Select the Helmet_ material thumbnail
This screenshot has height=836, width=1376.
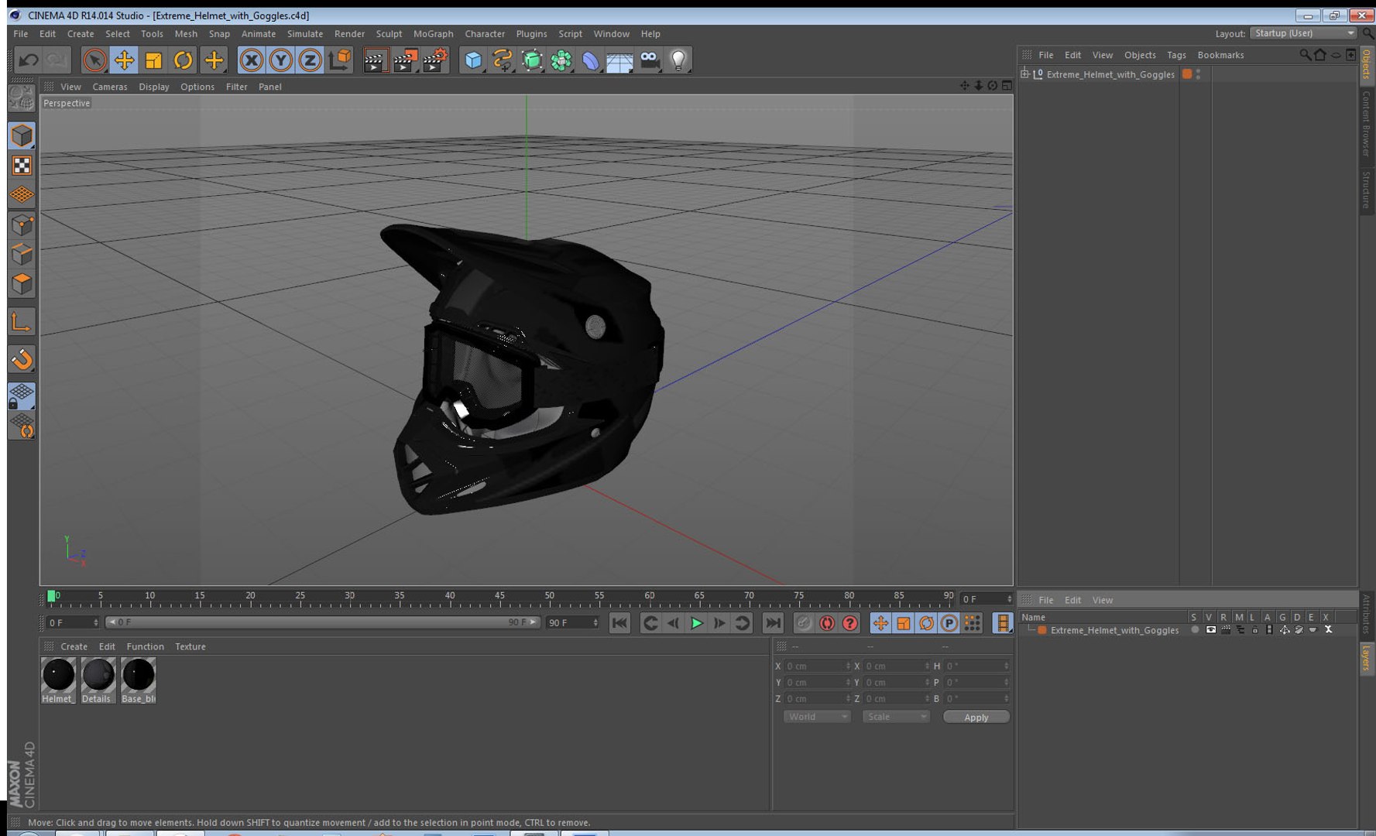point(58,680)
